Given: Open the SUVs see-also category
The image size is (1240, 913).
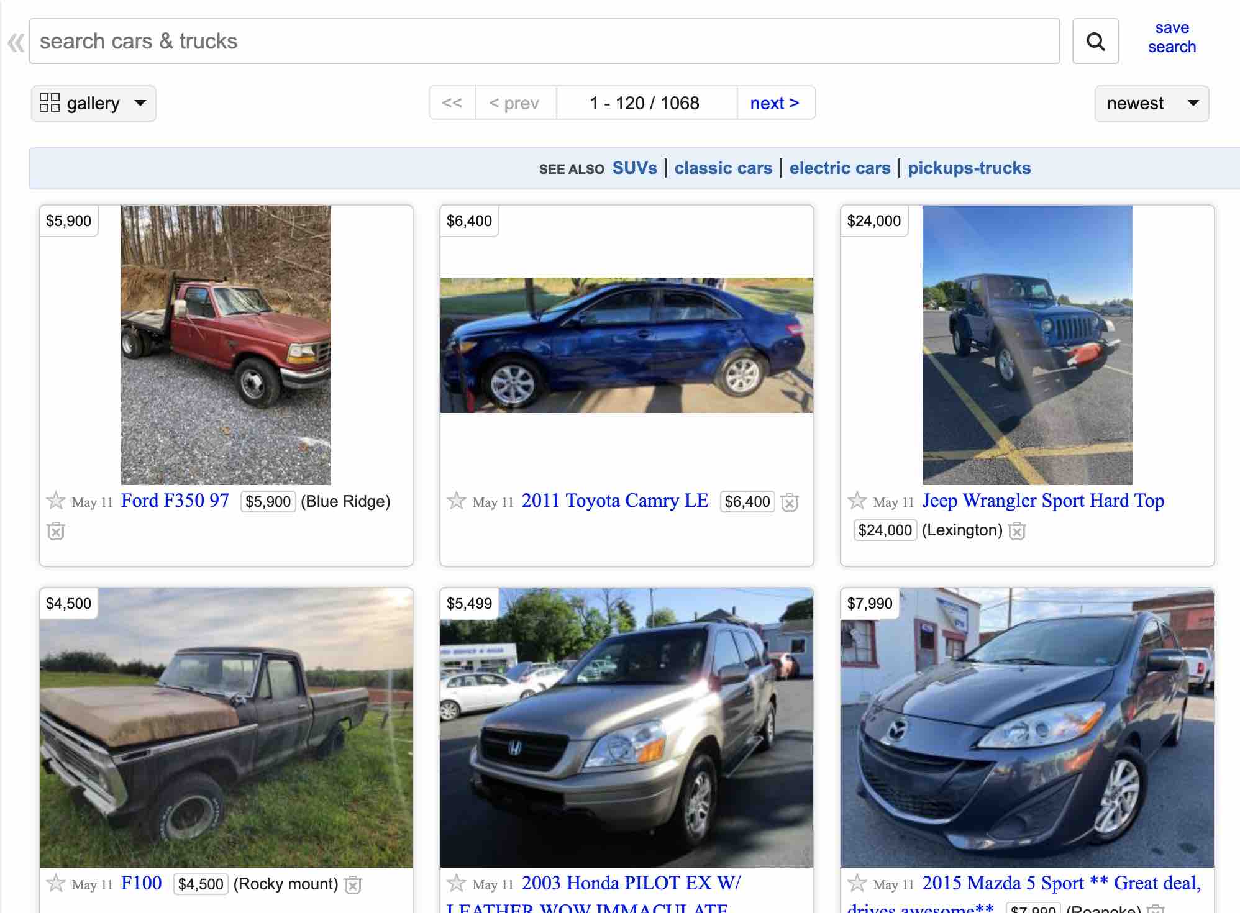Looking at the screenshot, I should pos(634,168).
